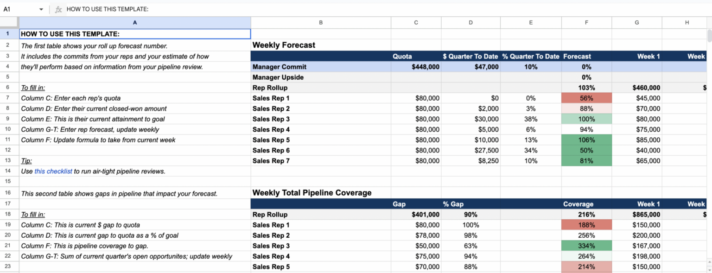The height and width of the screenshot is (273, 712).
Task: Open the Name Box dropdown arrow
Action: pyautogui.click(x=41, y=9)
